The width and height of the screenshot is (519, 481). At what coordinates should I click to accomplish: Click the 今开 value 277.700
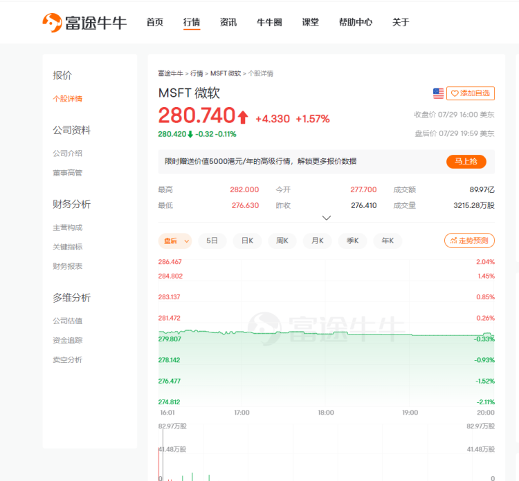coord(363,189)
